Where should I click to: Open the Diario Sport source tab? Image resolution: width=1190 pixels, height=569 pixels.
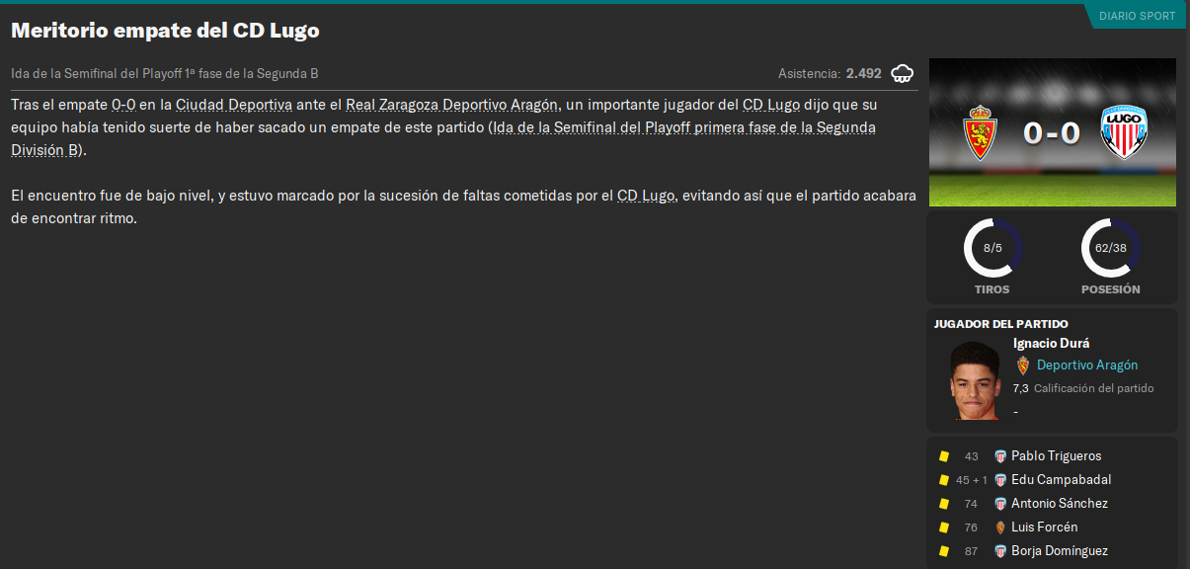point(1136,16)
